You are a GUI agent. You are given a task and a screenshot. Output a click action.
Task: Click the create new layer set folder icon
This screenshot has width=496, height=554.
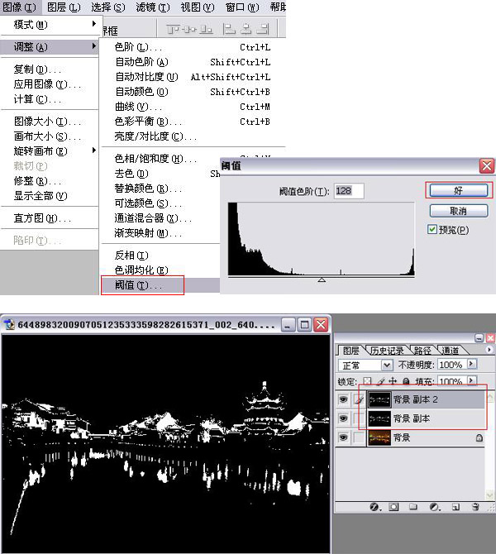[413, 507]
